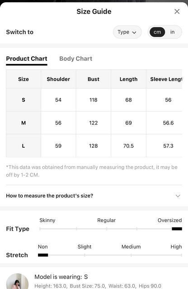188x289 pixels.
Task: Expand "How to measure the product's size?"
Action: point(94,196)
